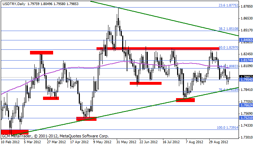Image resolution: width=253 pixels, height=145 pixels.
Task: Click the 1.85170 price axis value
Action: pyautogui.click(x=246, y=30)
